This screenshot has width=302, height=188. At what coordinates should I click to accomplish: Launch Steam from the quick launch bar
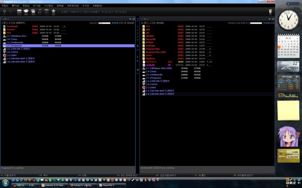(x=133, y=180)
